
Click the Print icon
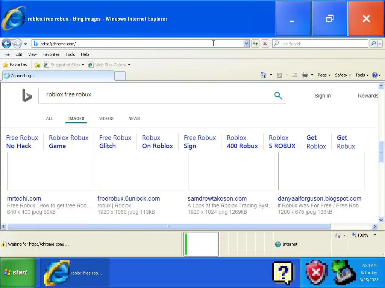click(x=305, y=75)
